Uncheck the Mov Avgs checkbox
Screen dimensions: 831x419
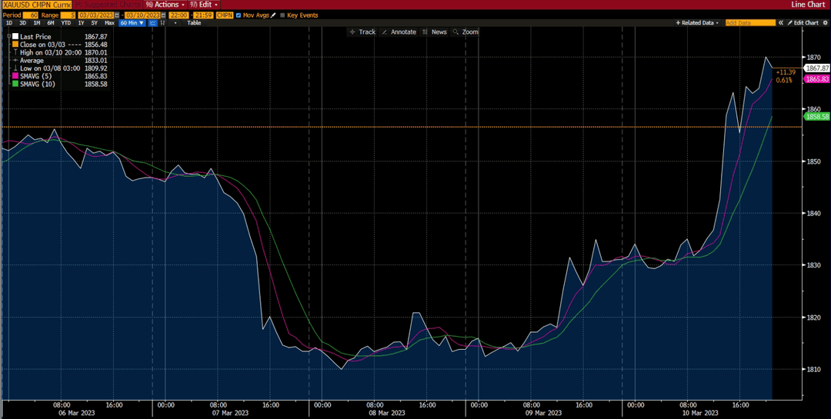(238, 15)
